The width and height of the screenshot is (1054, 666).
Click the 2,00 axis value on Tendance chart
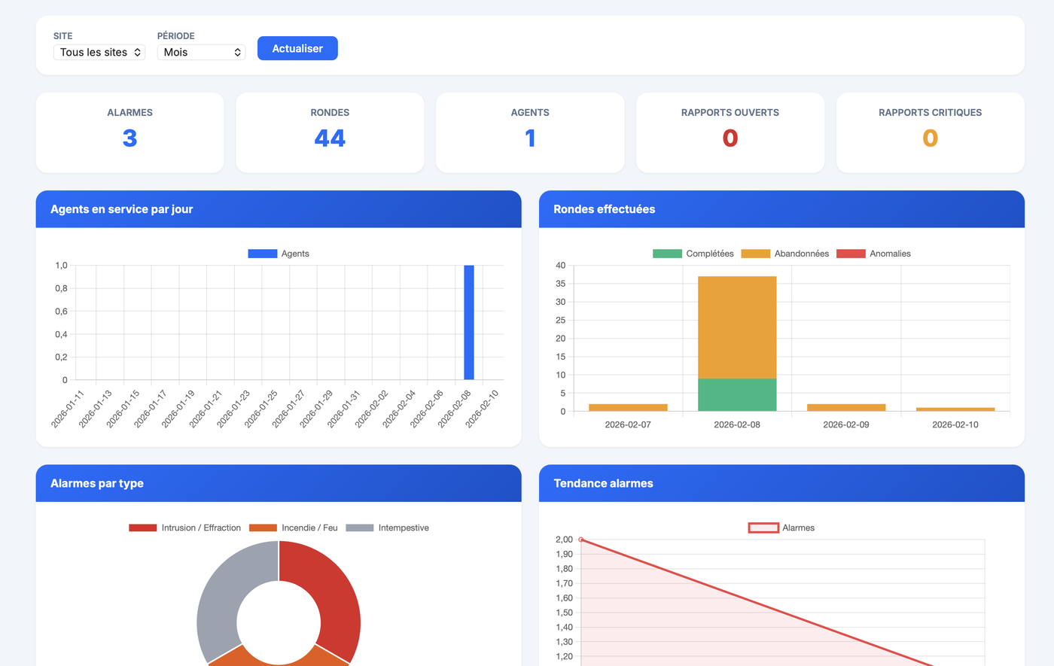pos(564,540)
